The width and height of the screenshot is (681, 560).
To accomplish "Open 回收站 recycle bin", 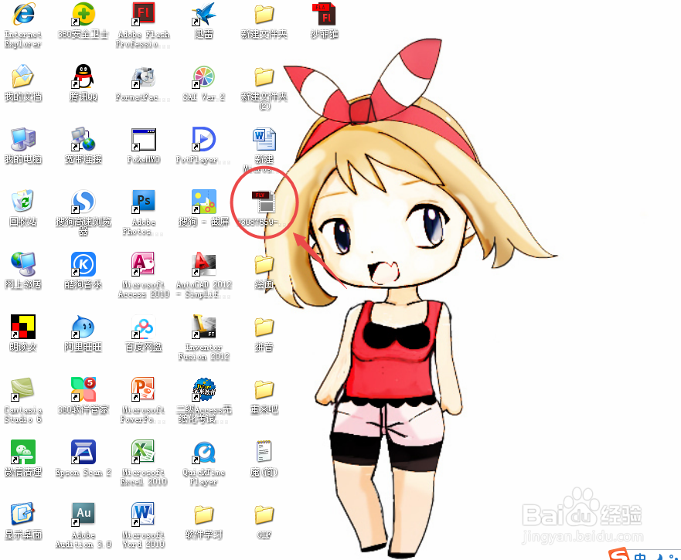I will [x=23, y=202].
